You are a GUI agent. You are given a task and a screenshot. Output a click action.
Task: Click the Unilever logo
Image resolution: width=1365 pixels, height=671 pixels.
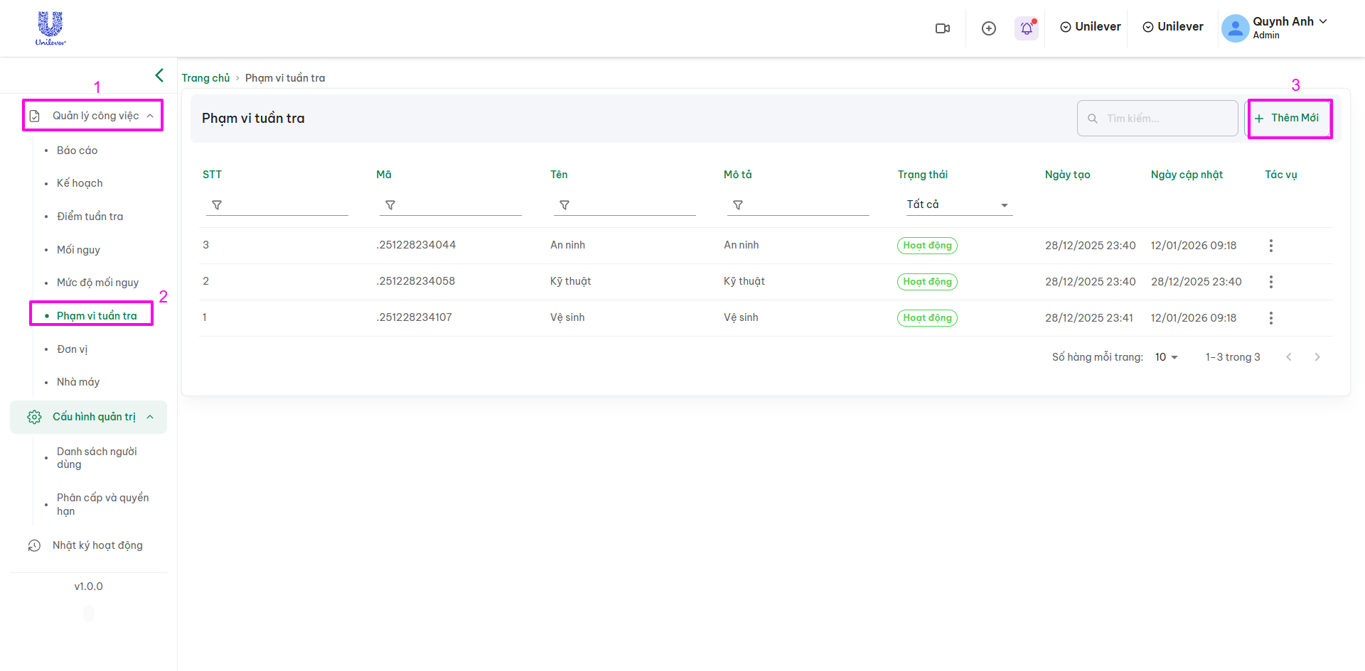pyautogui.click(x=50, y=28)
